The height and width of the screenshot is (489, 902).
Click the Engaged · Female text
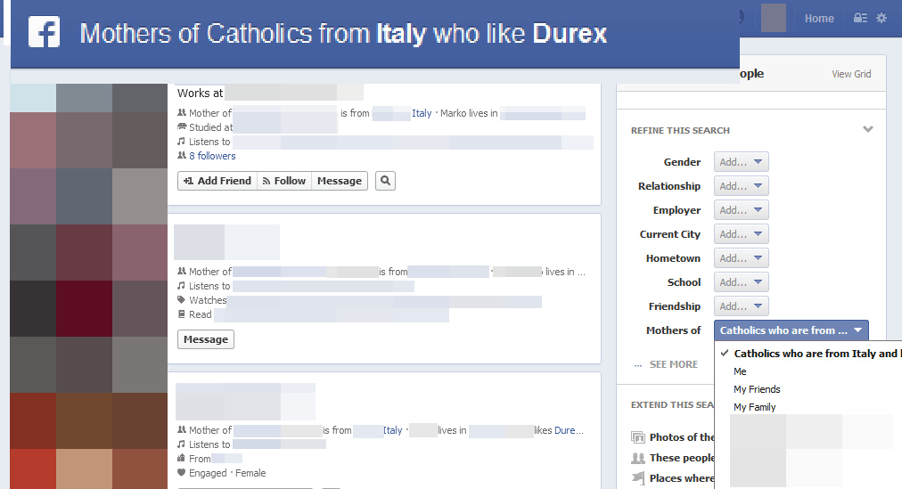227,473
